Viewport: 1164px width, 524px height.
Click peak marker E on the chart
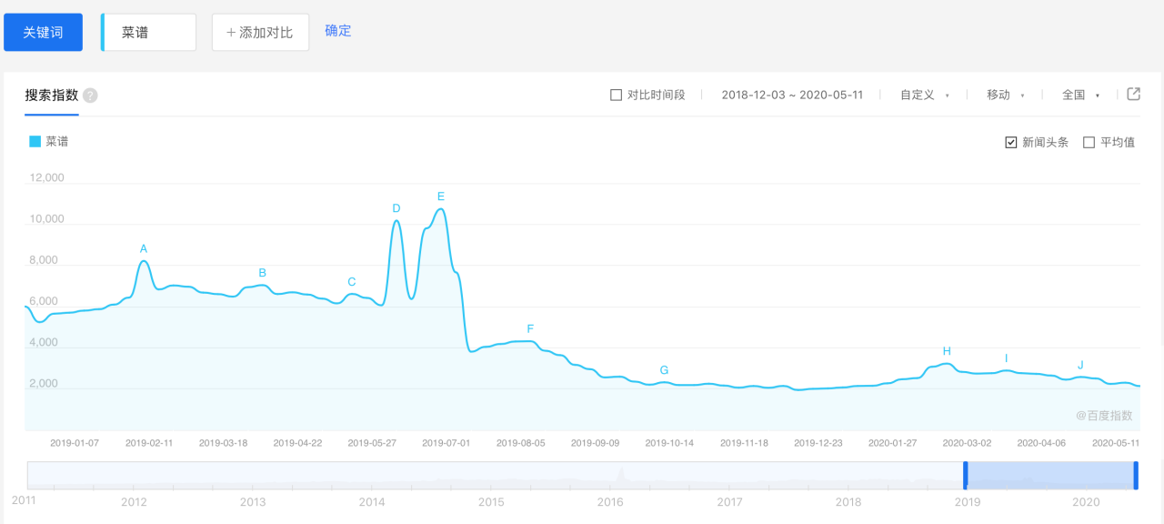pos(440,196)
